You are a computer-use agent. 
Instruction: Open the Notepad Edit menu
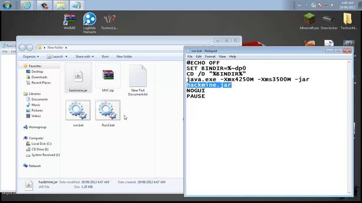[199, 56]
